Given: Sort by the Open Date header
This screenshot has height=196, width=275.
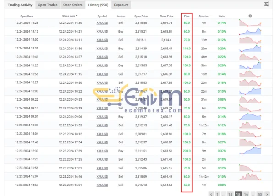Looking at the screenshot, I should (x=27, y=16).
